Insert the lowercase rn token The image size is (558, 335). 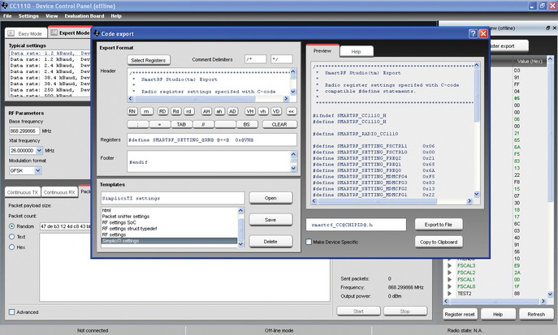(146, 111)
